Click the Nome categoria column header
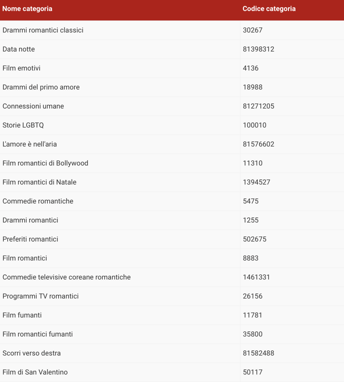Viewport: 344px width, 382px height. 27,9
